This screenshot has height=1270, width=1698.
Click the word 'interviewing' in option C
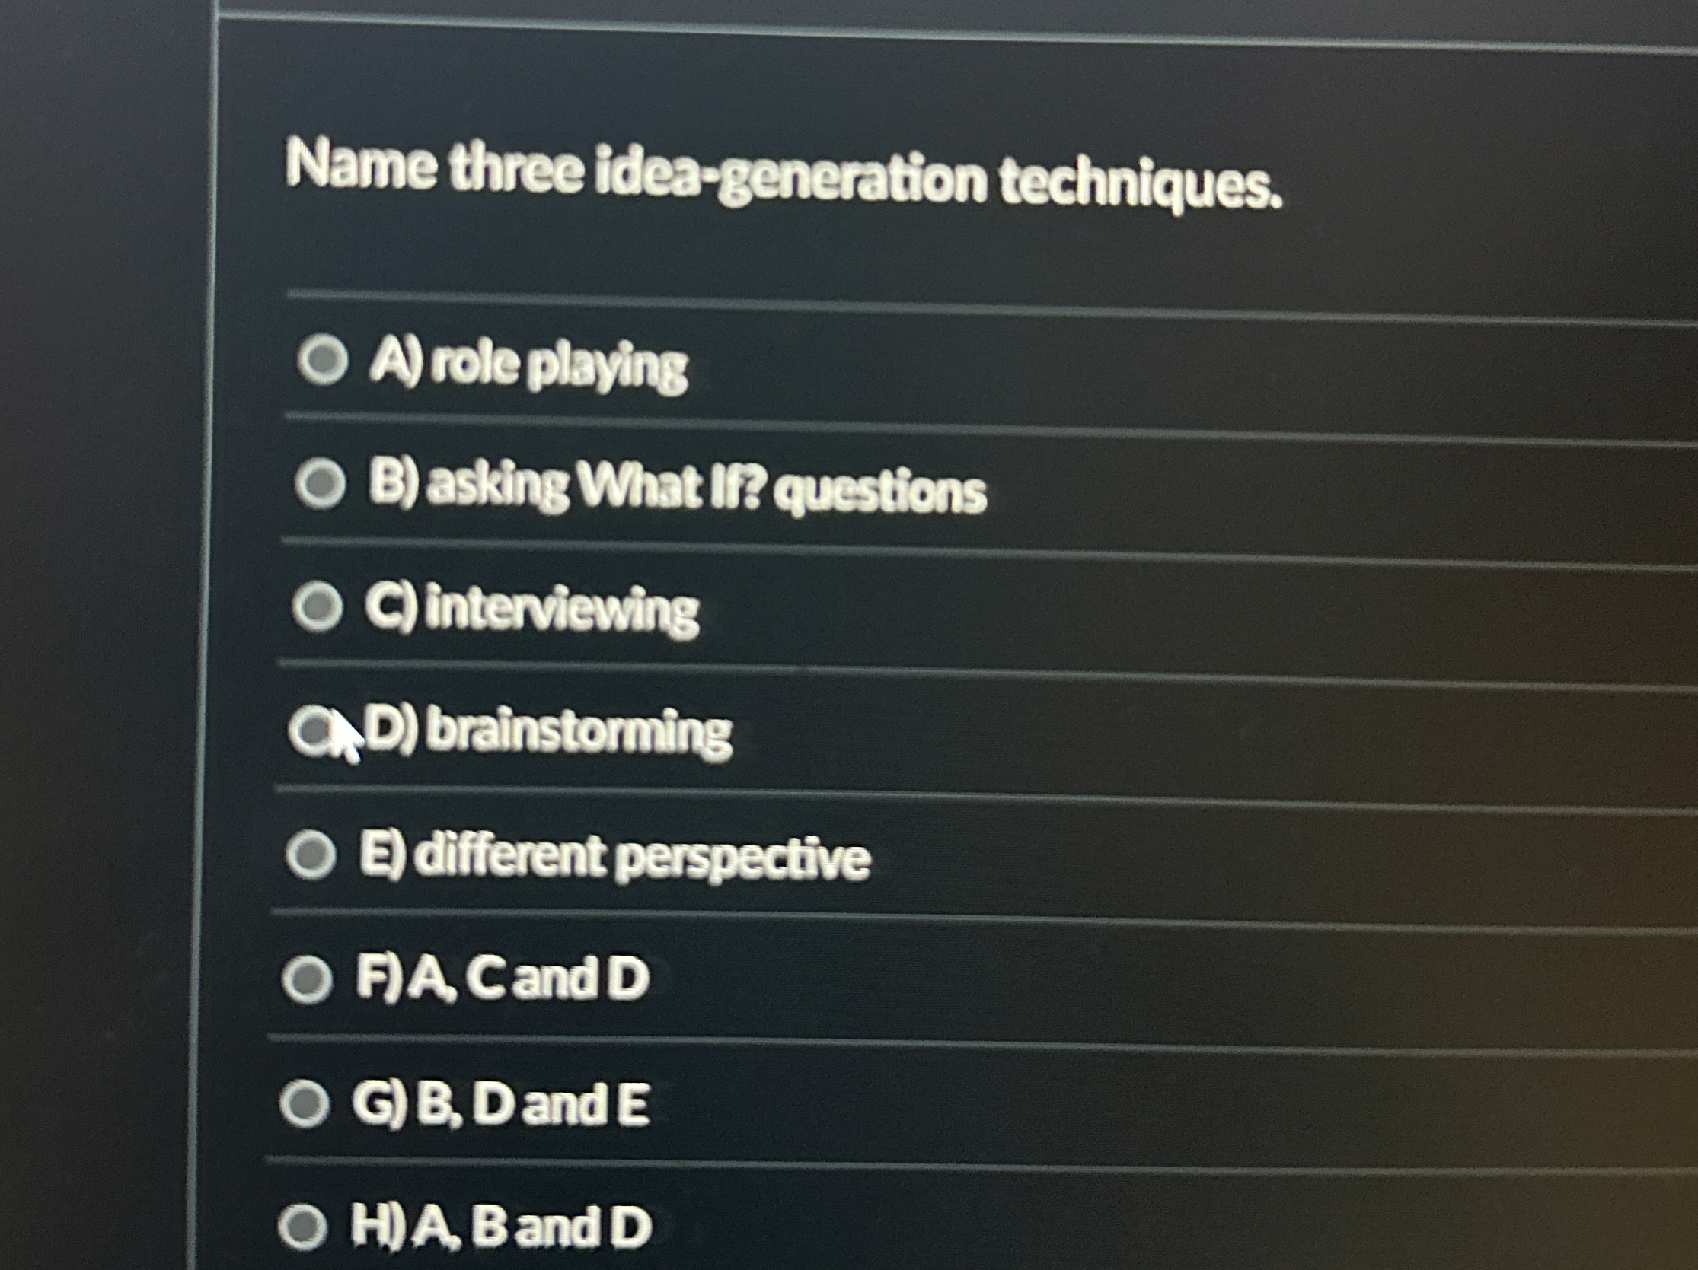click(x=564, y=610)
